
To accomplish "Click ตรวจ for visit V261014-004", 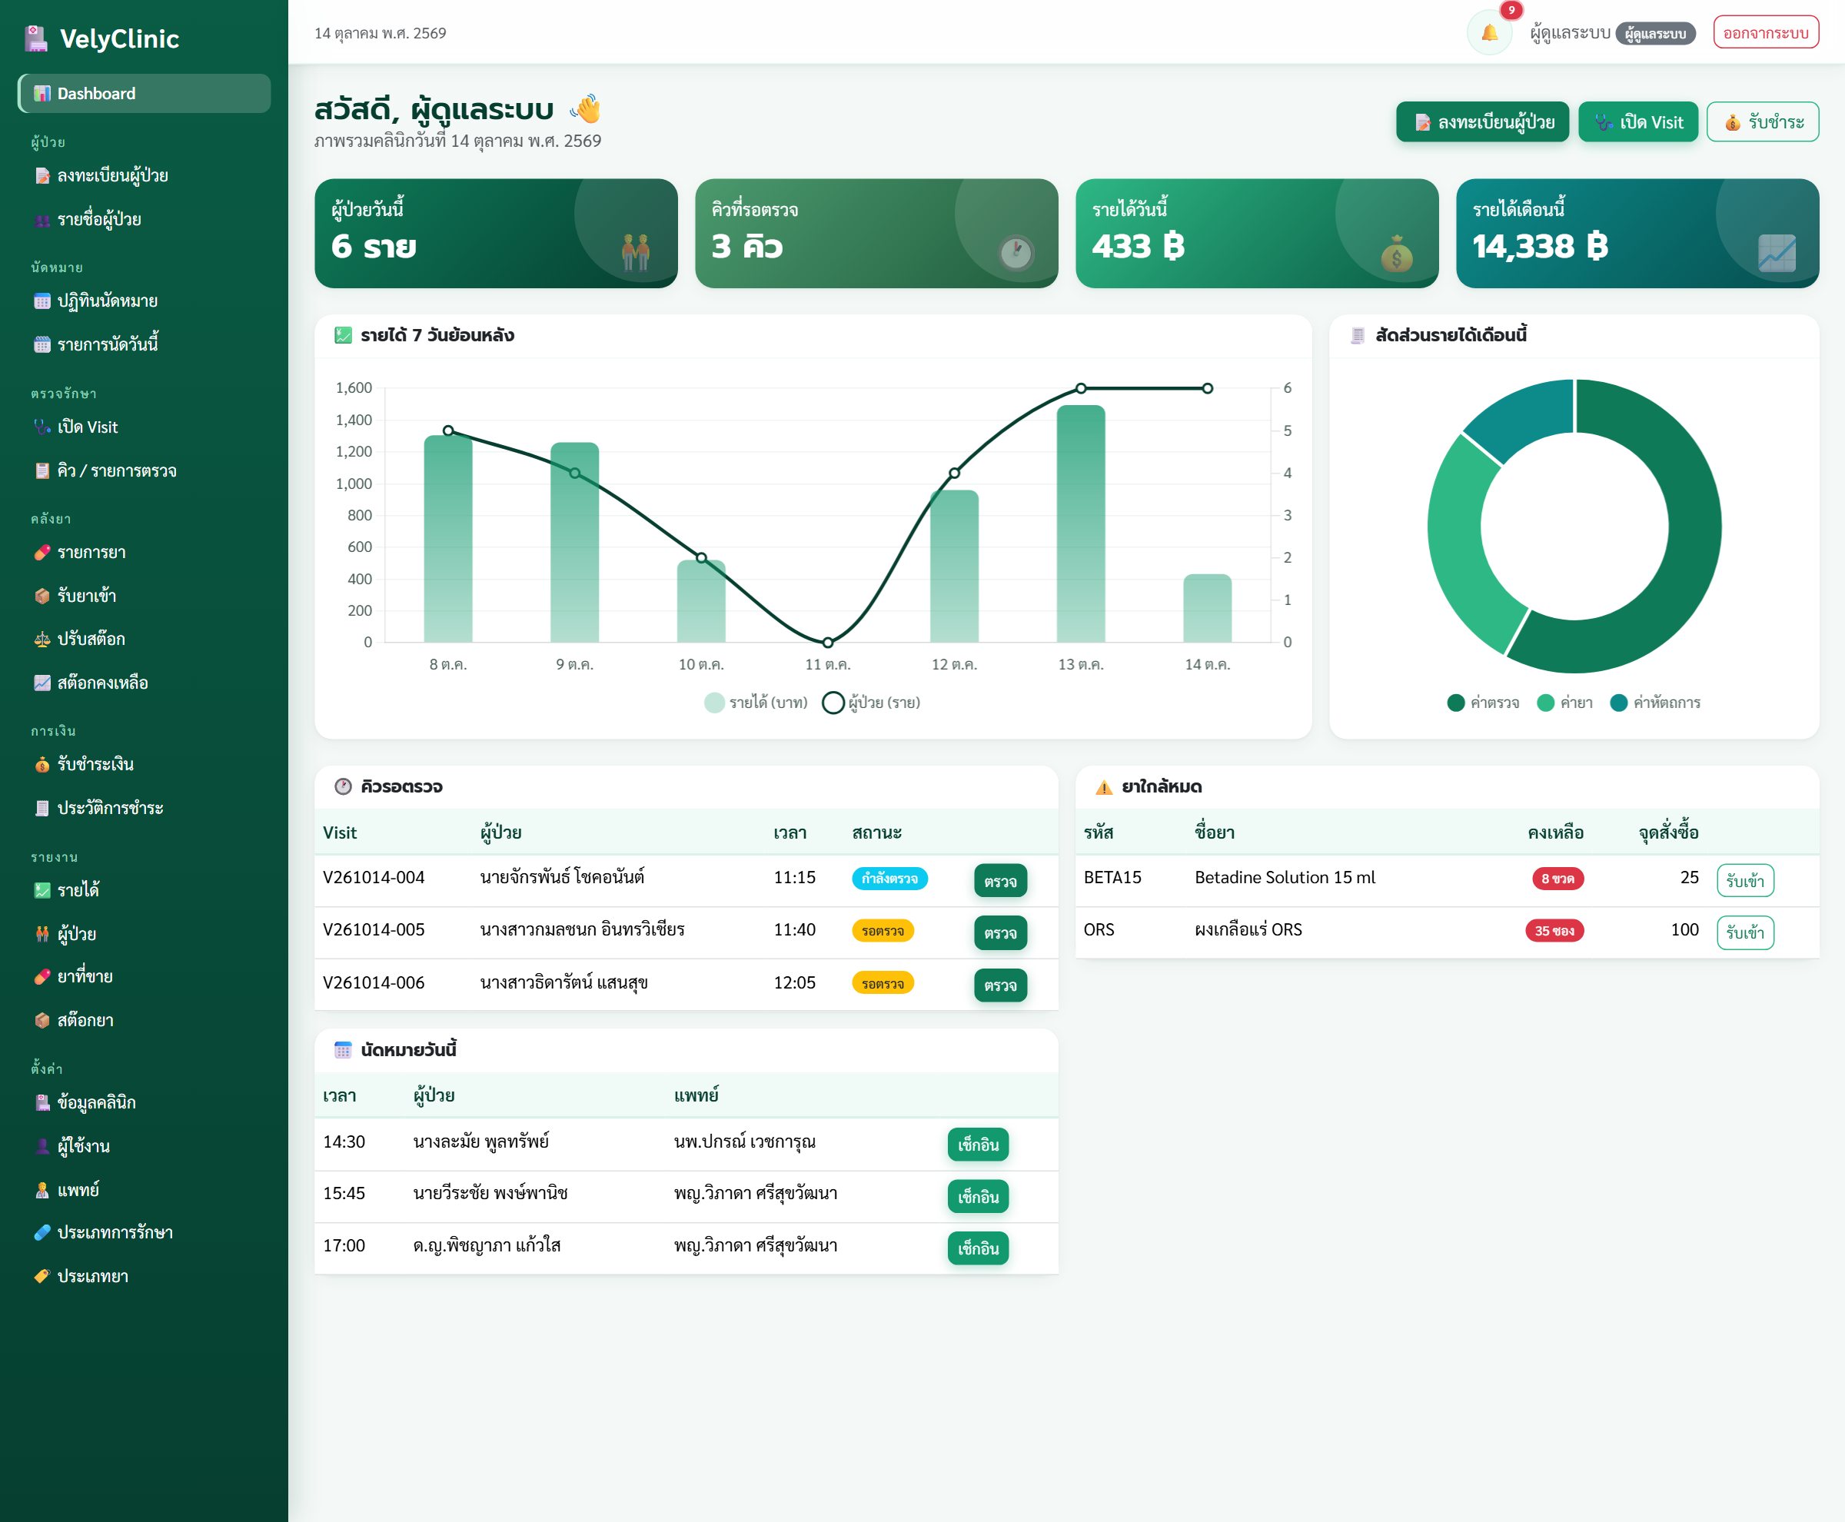I will 999,881.
